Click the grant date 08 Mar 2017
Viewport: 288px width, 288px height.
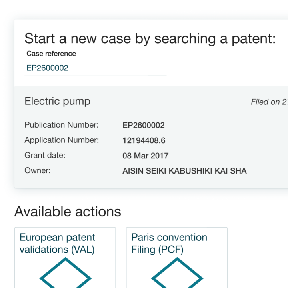pyautogui.click(x=146, y=156)
